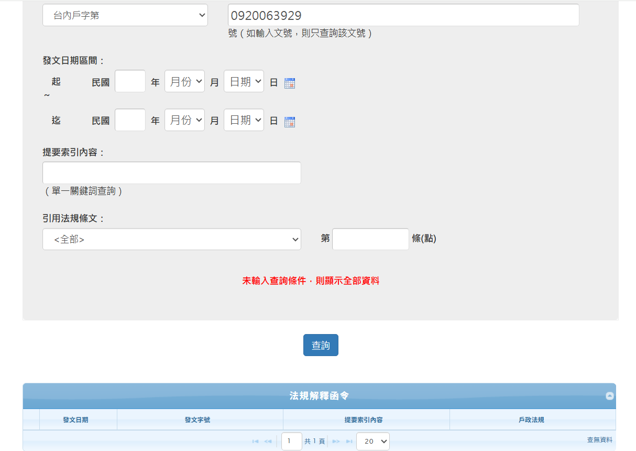
Task: Open calendar picker for end date
Action: pos(290,122)
